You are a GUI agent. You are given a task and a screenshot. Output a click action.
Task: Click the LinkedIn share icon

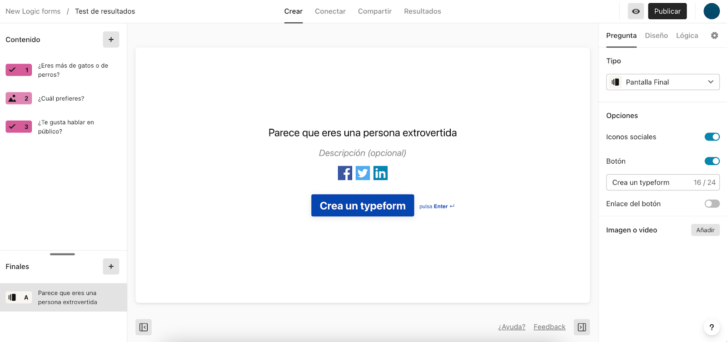tap(380, 173)
